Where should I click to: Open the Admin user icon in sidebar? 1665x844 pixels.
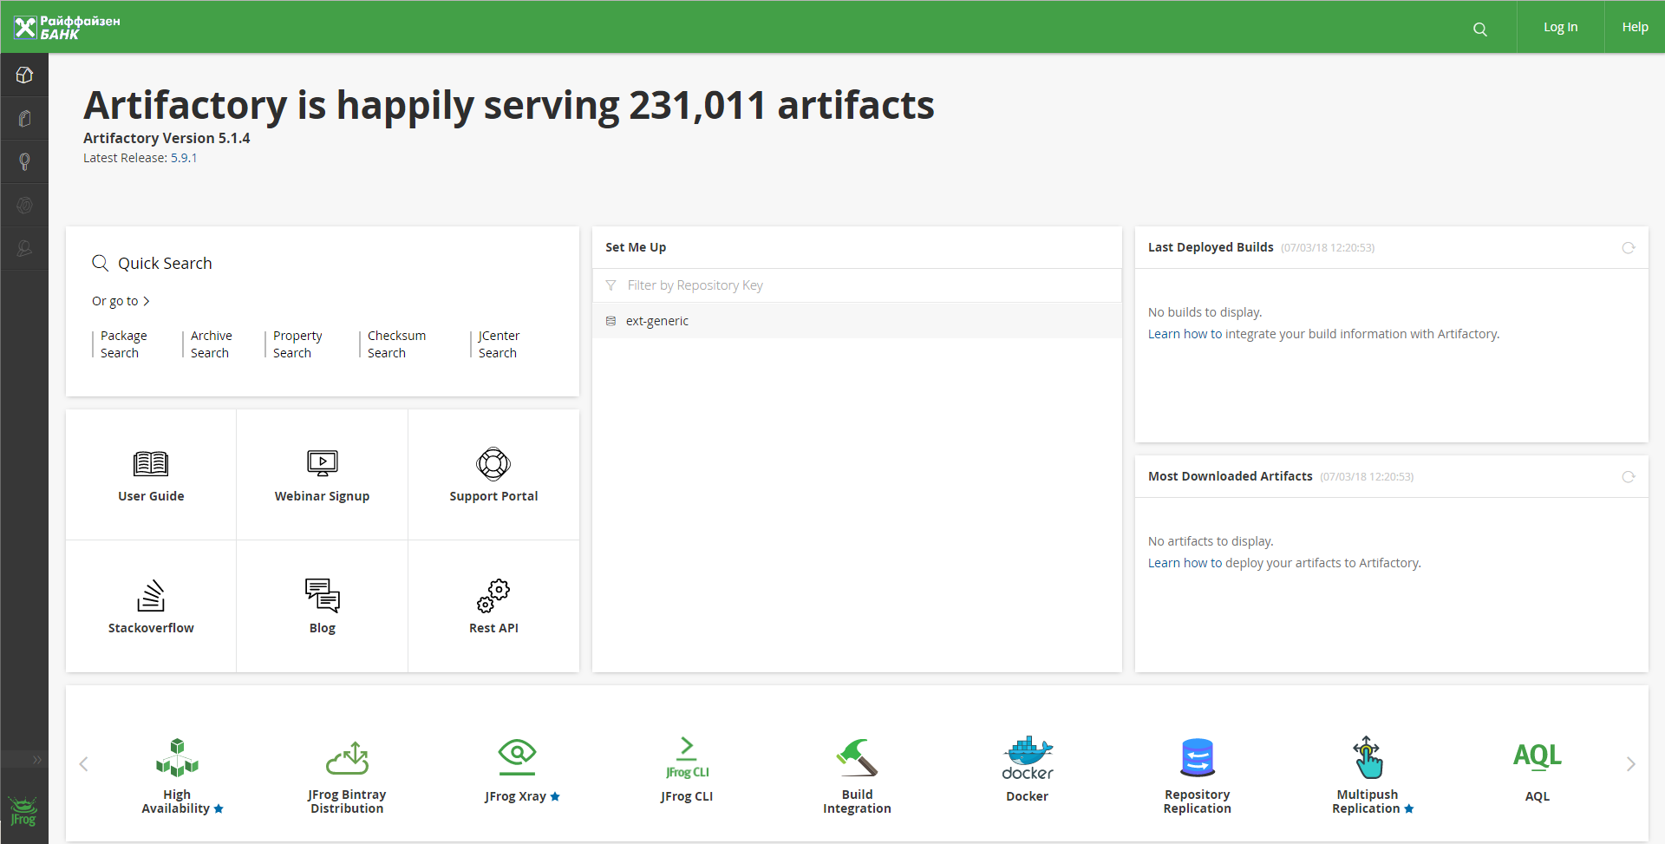tap(24, 248)
